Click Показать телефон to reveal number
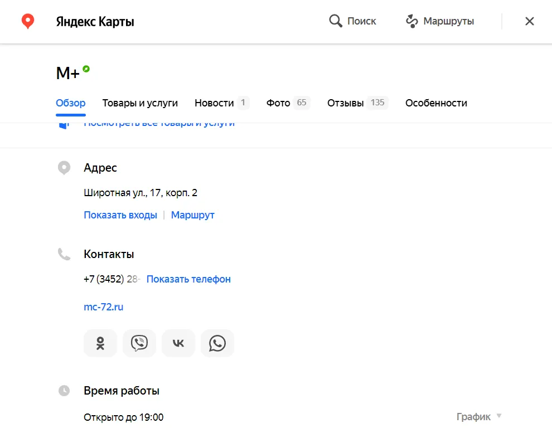Screen dimensions: 552x433 [x=188, y=279]
